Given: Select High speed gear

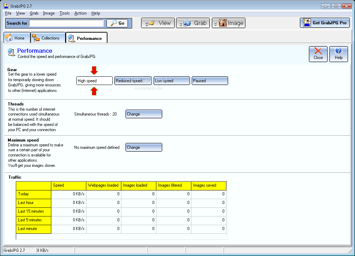Looking at the screenshot, I should [x=94, y=81].
